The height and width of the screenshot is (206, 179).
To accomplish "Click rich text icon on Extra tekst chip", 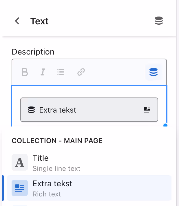I will tap(147, 110).
